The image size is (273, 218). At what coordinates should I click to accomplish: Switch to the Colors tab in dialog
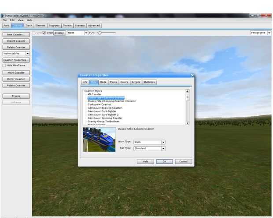click(x=124, y=82)
